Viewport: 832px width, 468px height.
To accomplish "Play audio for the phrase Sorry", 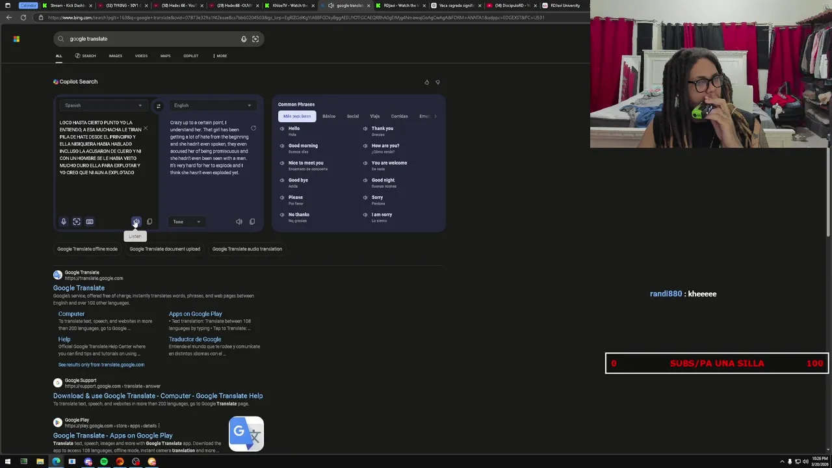I will click(365, 198).
